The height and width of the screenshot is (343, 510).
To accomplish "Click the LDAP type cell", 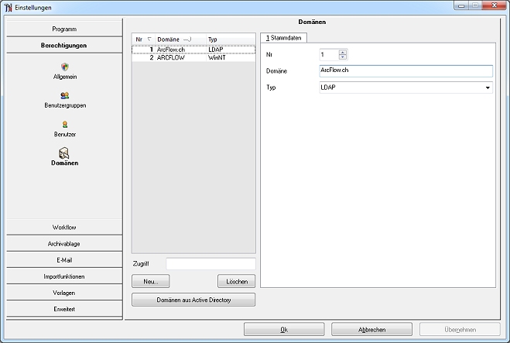I will [216, 50].
